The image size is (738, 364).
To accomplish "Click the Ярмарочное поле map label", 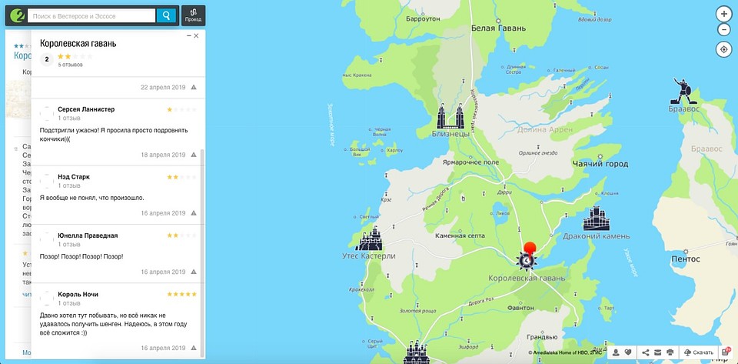I will pos(470,162).
